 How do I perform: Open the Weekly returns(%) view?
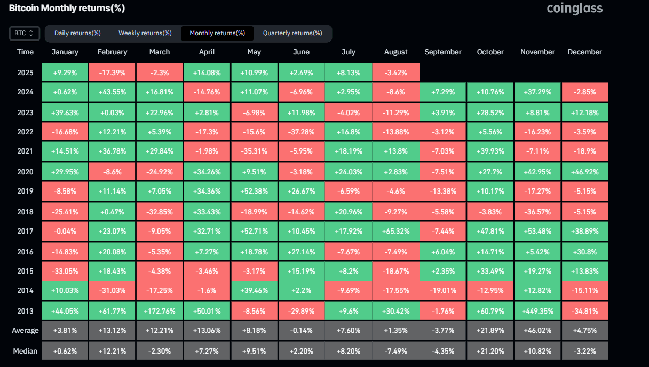pyautogui.click(x=145, y=33)
